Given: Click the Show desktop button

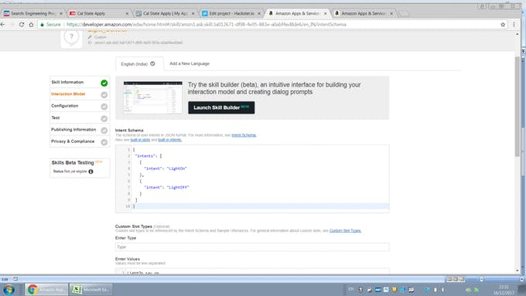Looking at the screenshot, I should click(523, 289).
